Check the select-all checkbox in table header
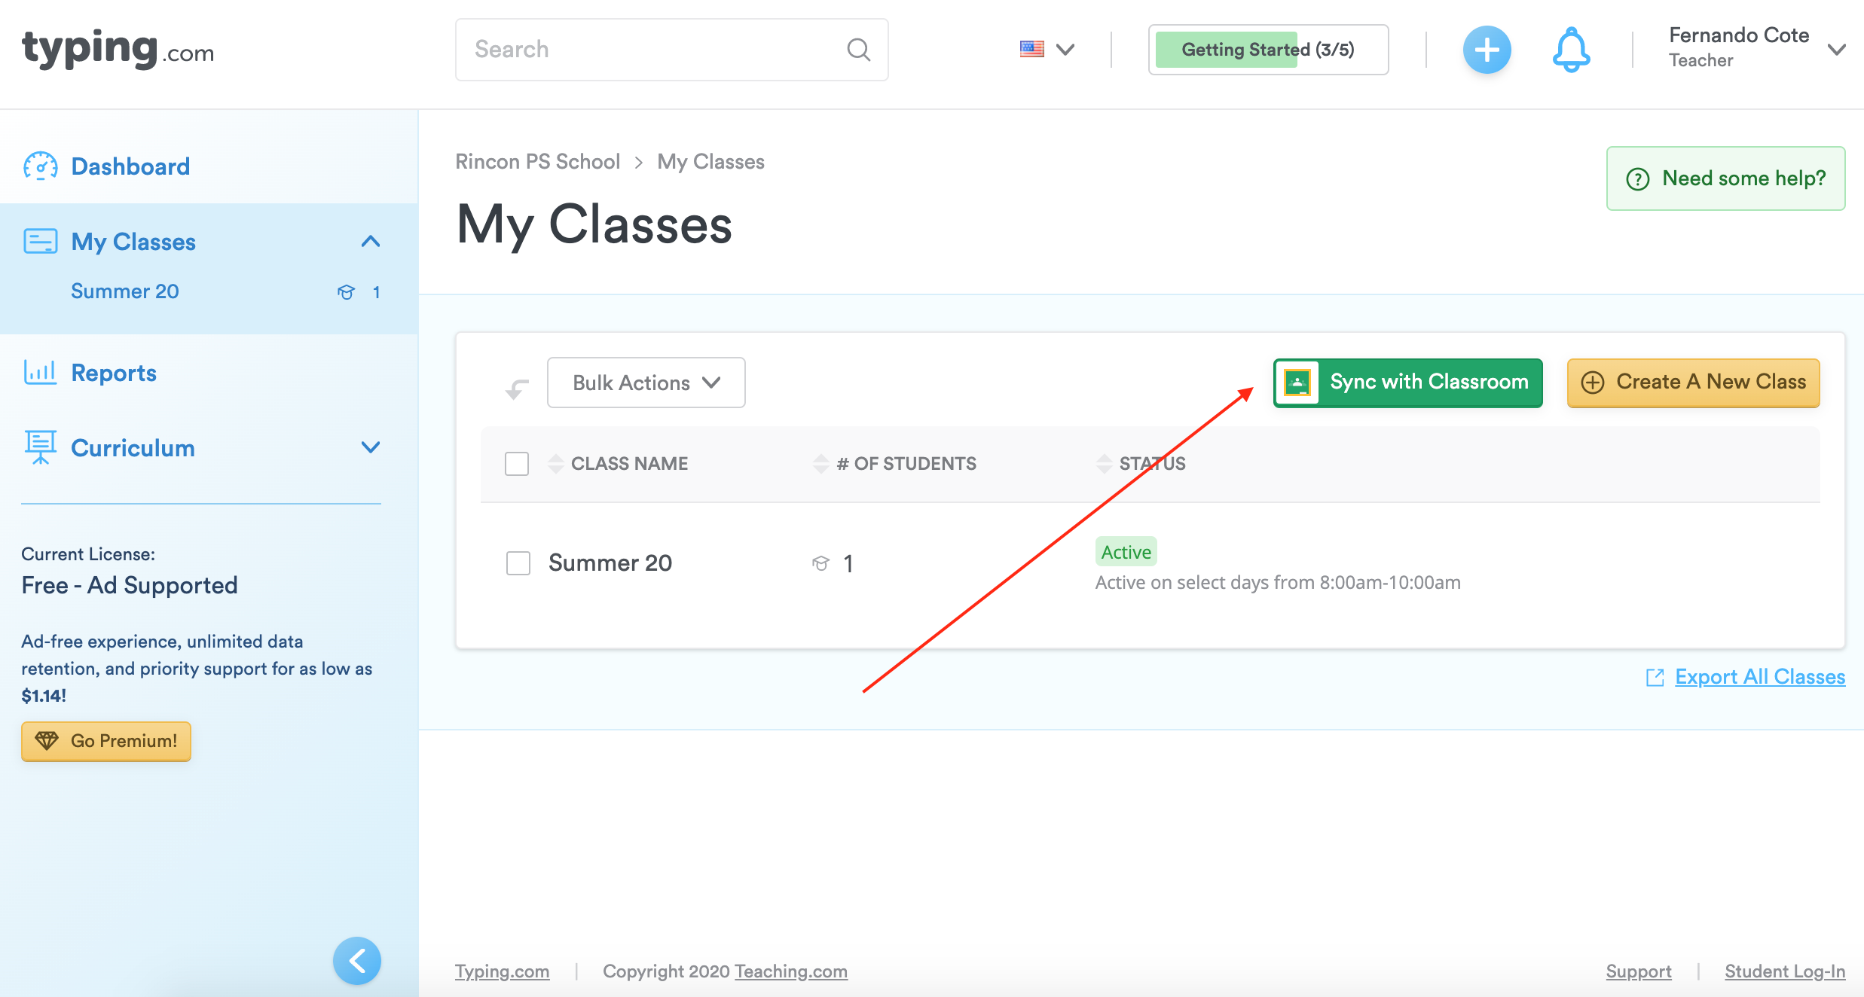This screenshot has width=1864, height=997. coord(517,464)
